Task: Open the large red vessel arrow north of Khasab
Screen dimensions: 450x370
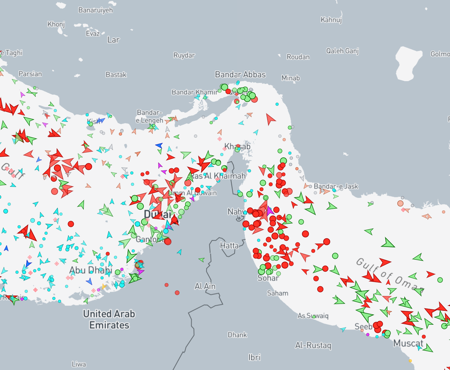Action: coord(270,119)
